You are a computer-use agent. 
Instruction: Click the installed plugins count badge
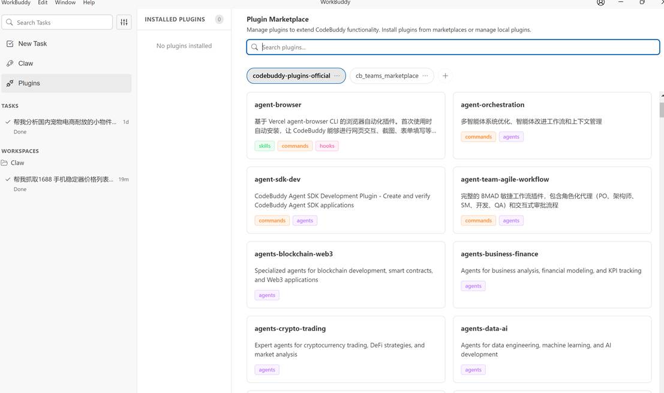tap(219, 19)
